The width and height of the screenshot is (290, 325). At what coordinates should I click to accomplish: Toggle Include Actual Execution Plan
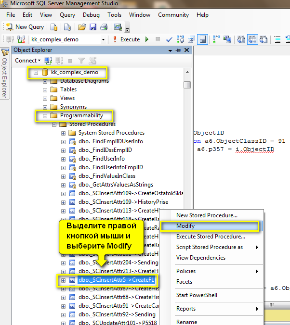pos(216,39)
